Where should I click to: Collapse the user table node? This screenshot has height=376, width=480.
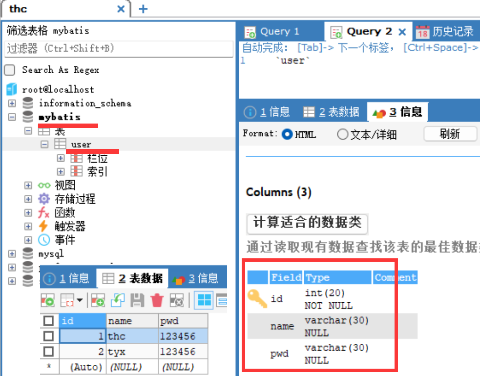[44, 144]
